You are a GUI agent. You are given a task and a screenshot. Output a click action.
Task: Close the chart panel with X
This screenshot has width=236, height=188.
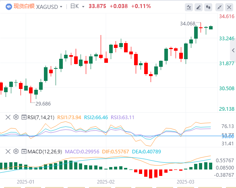(229, 7)
